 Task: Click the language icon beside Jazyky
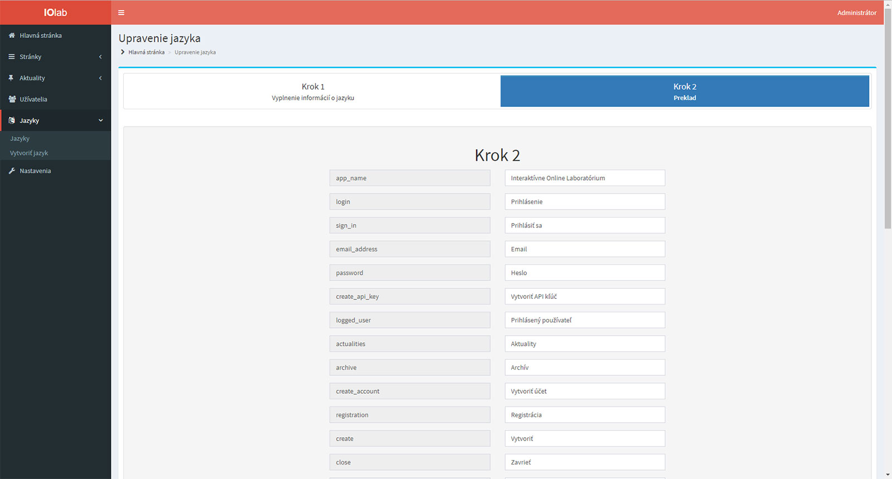point(12,120)
